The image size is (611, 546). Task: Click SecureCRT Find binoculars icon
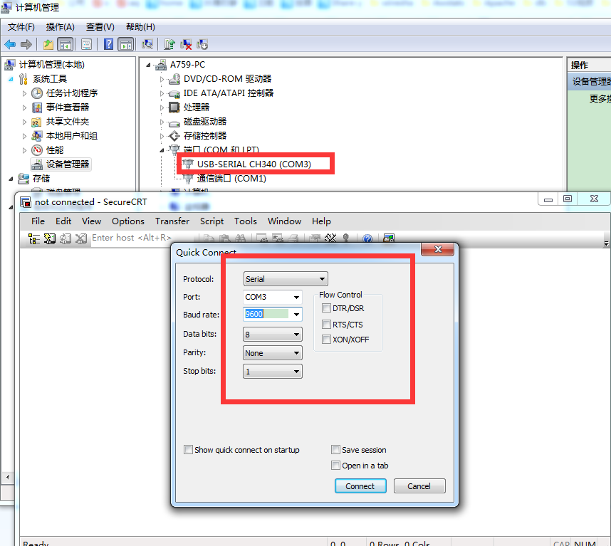pos(240,238)
